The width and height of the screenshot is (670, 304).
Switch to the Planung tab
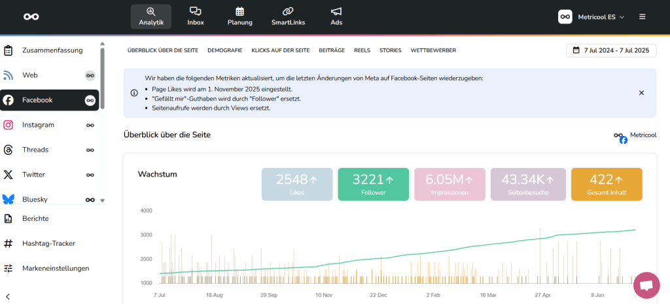point(239,16)
